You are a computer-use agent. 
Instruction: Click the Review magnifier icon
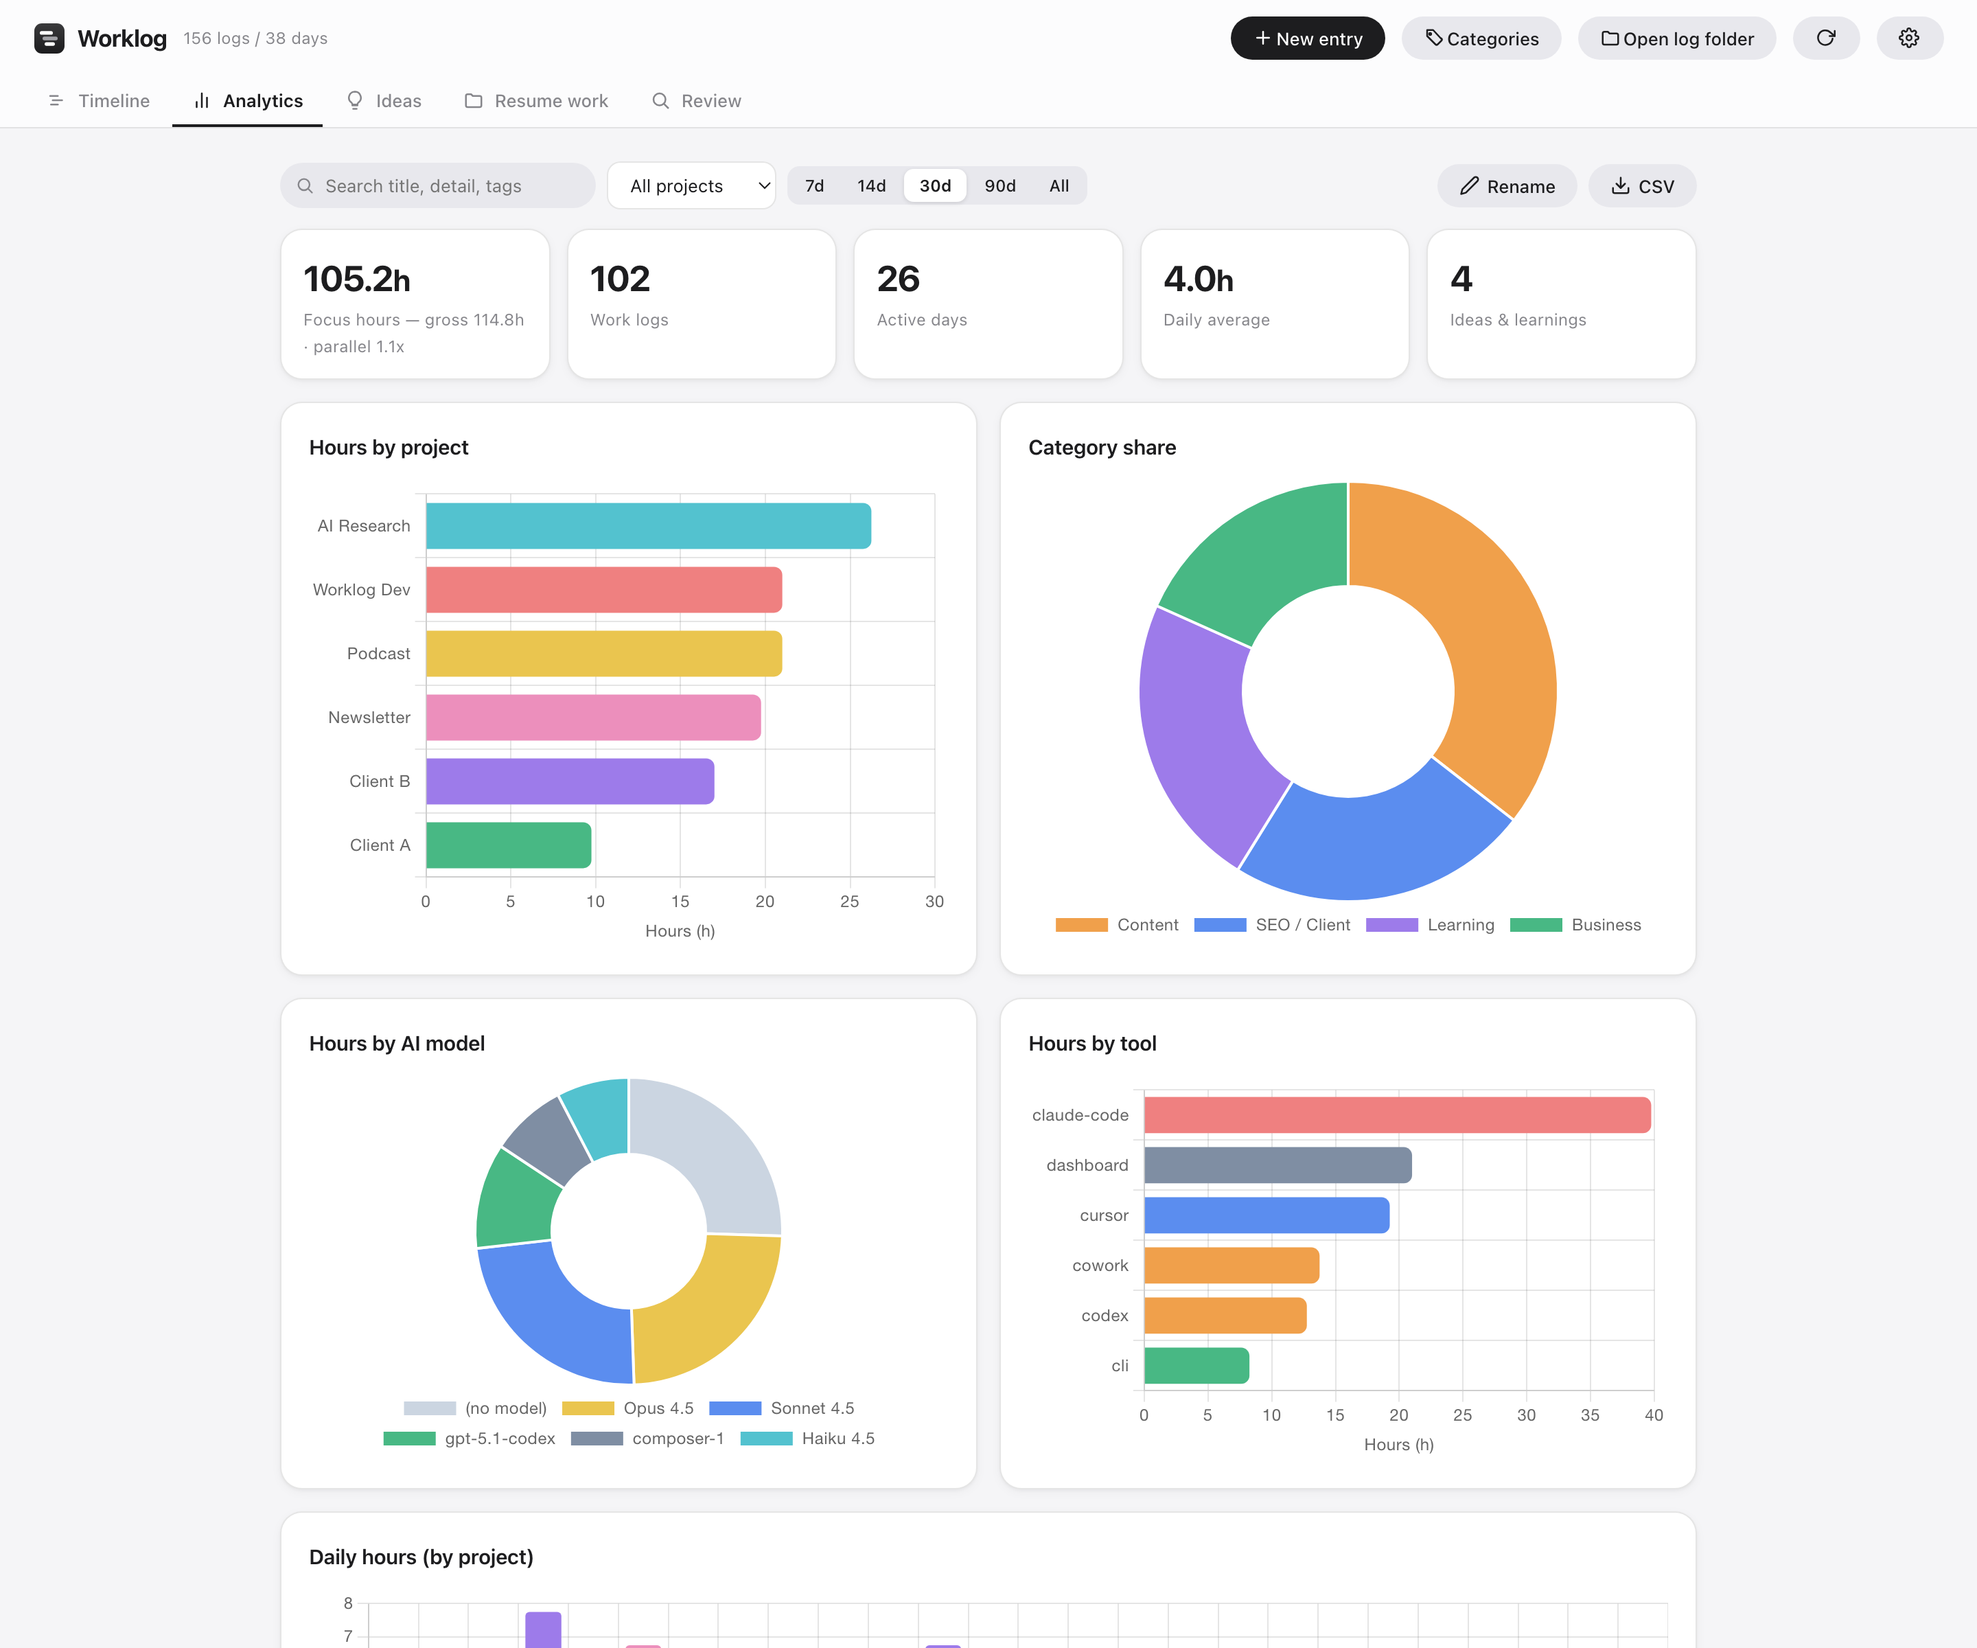point(661,101)
